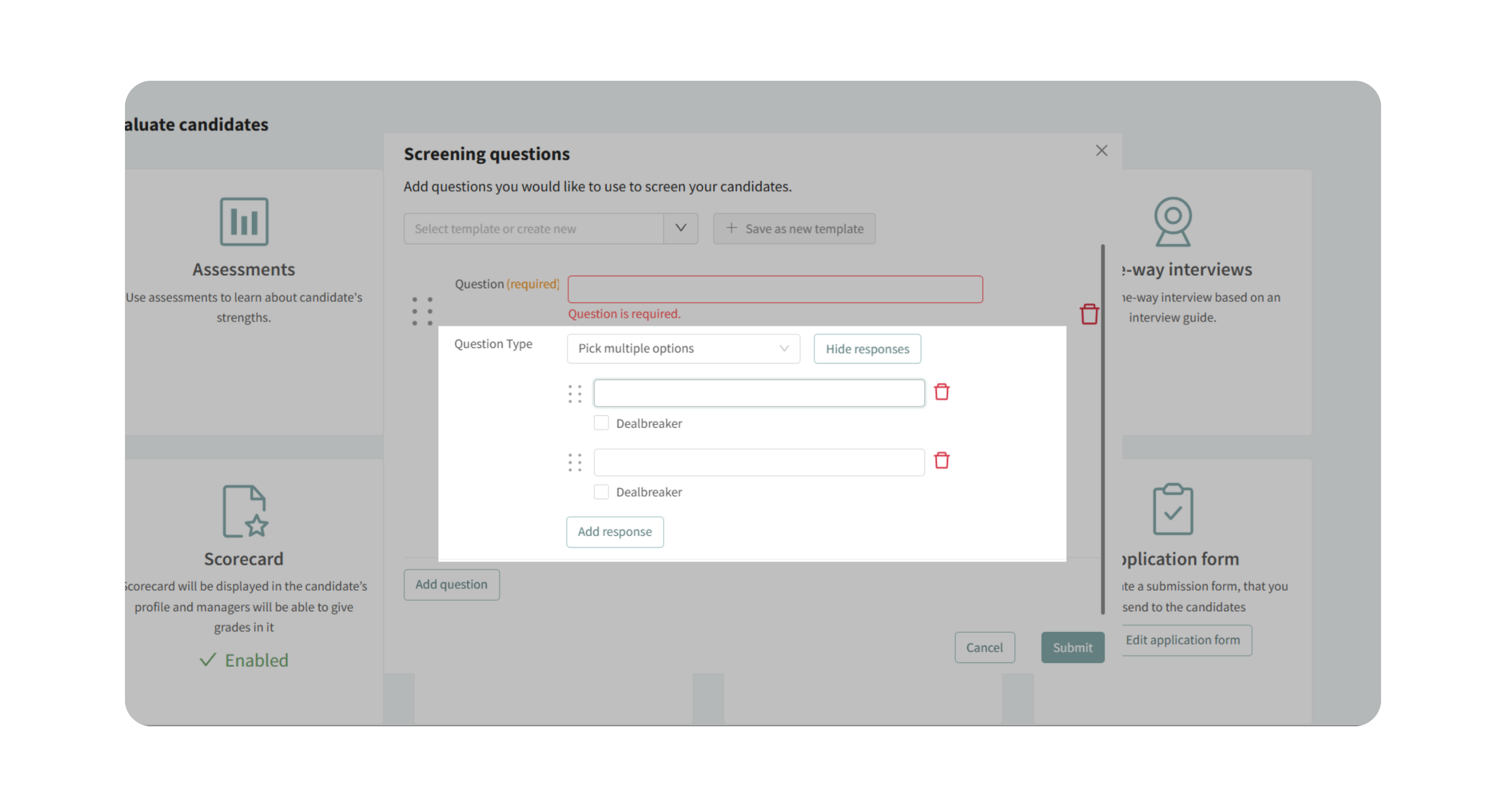Click into the required Question text field
The width and height of the screenshot is (1506, 807).
pos(775,289)
